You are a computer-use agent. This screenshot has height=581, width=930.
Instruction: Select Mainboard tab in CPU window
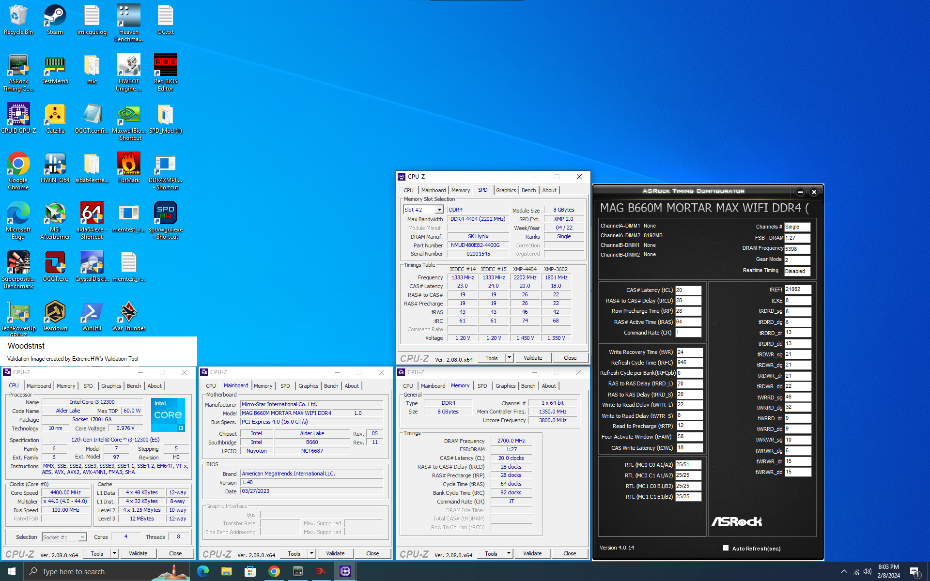coord(39,386)
